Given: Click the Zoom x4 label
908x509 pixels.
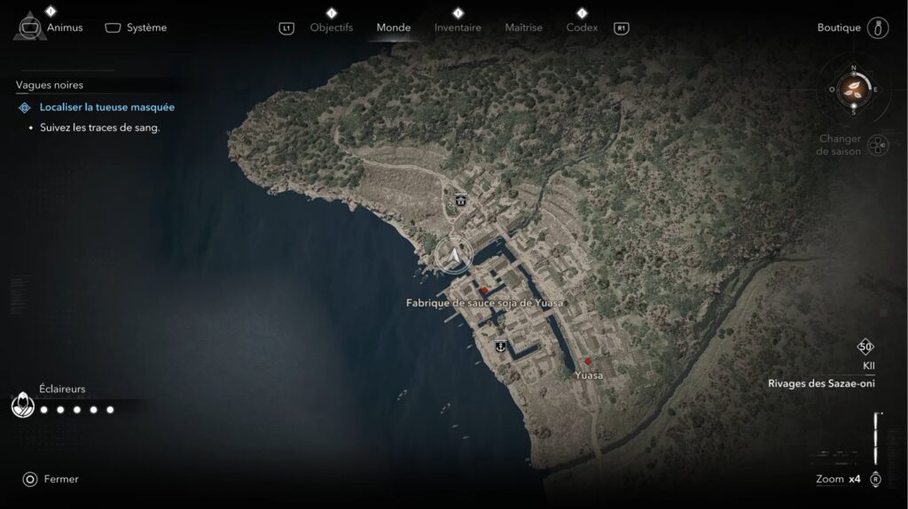Looking at the screenshot, I should (x=838, y=479).
